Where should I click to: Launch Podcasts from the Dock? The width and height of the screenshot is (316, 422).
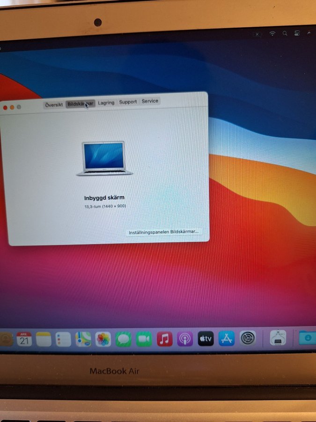(x=185, y=339)
